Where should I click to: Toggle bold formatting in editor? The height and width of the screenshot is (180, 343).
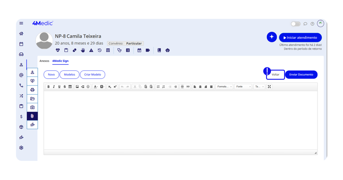(x=49, y=87)
